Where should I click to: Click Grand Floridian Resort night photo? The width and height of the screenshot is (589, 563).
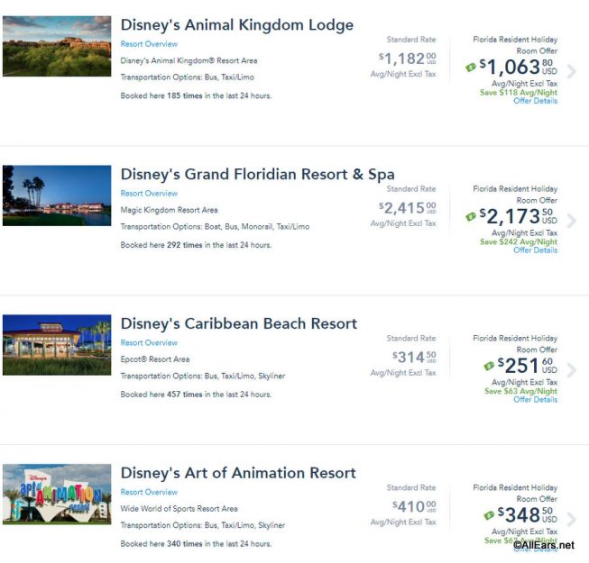click(x=57, y=195)
